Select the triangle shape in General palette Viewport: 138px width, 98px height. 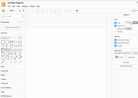7,46
